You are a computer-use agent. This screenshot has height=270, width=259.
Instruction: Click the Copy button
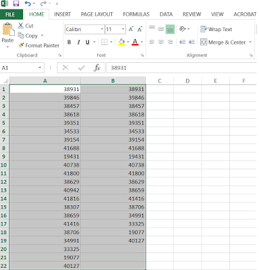pos(28,36)
